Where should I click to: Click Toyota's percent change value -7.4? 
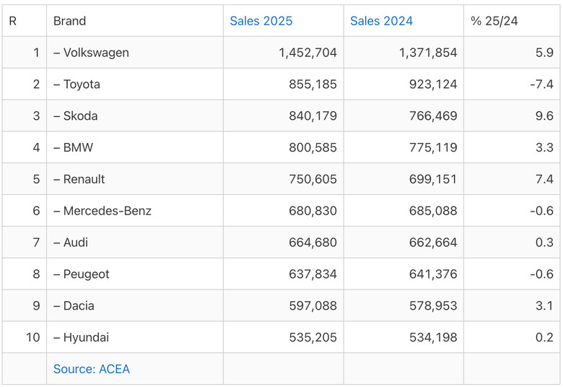541,84
